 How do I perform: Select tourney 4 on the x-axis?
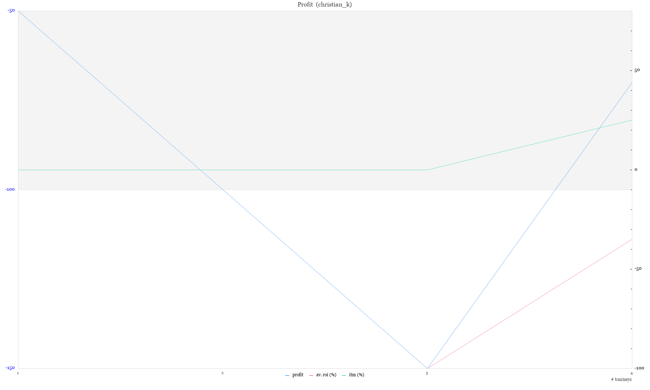click(x=632, y=373)
